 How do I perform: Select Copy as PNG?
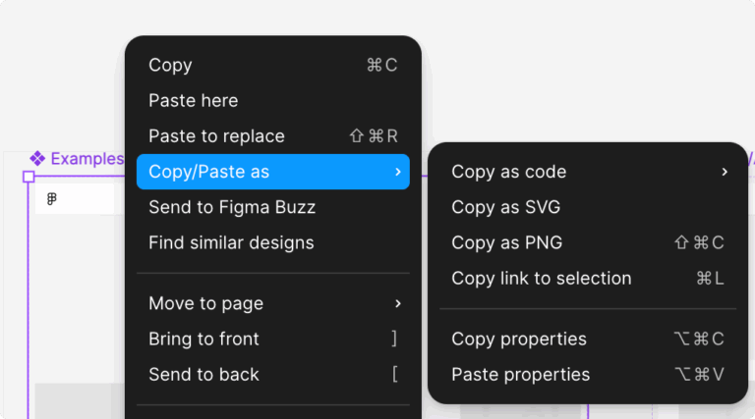click(507, 242)
